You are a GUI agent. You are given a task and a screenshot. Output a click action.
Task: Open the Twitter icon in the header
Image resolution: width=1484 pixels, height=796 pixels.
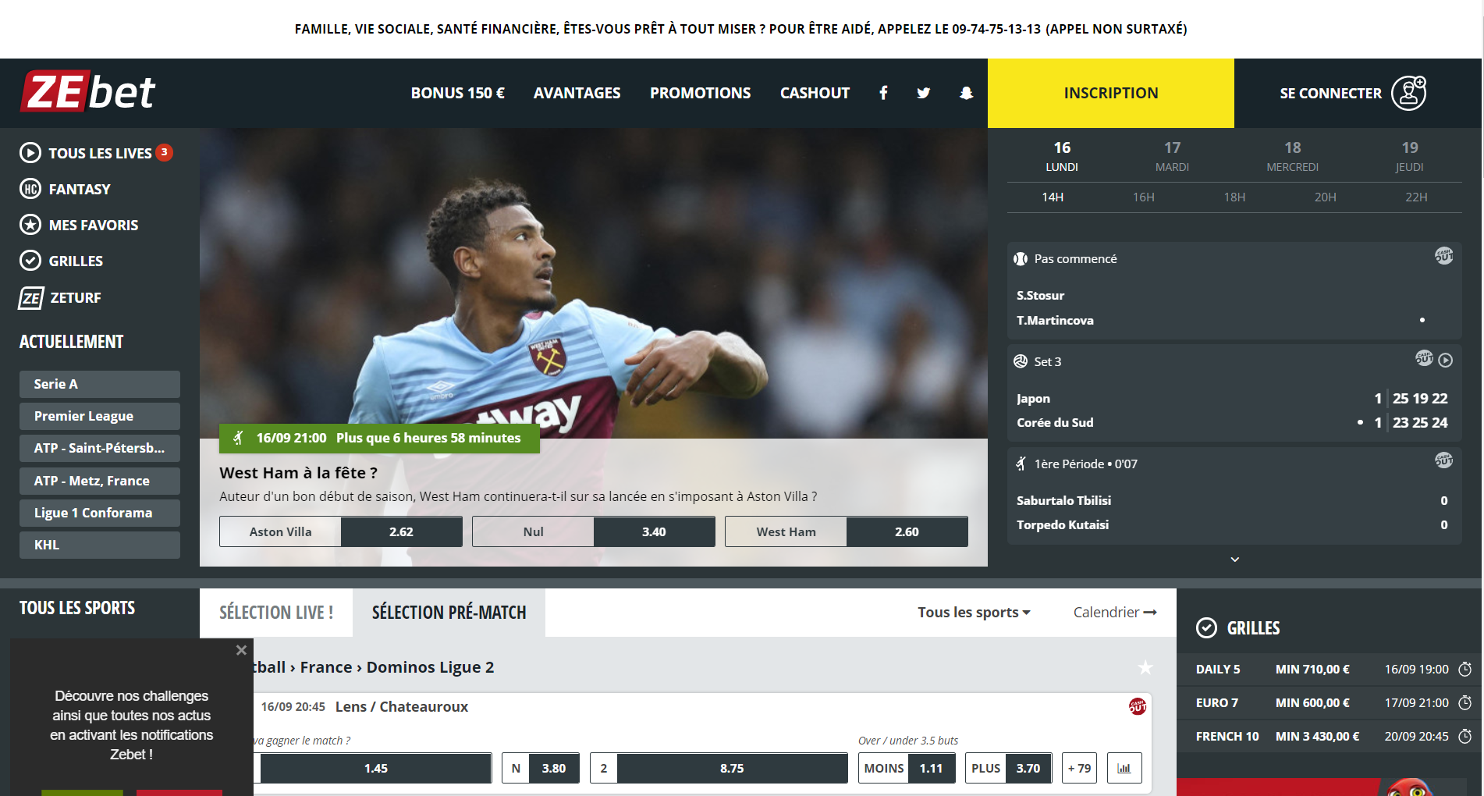pyautogui.click(x=924, y=93)
